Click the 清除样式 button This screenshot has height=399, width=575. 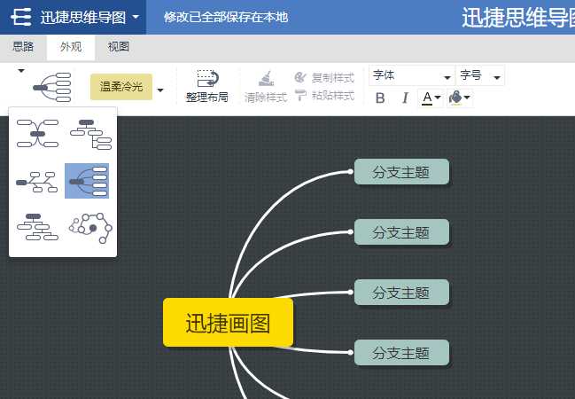pyautogui.click(x=266, y=87)
